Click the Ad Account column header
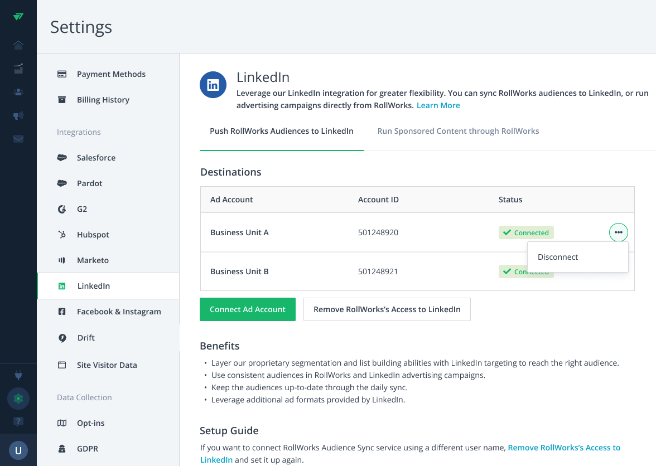The width and height of the screenshot is (656, 466). point(231,200)
